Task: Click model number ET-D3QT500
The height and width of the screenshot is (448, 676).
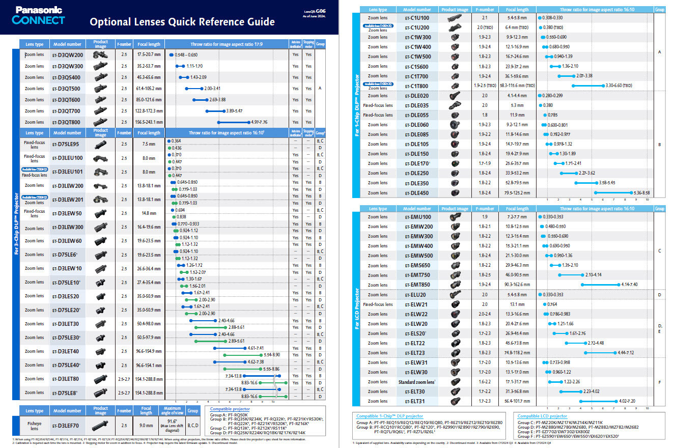Action: [x=67, y=89]
